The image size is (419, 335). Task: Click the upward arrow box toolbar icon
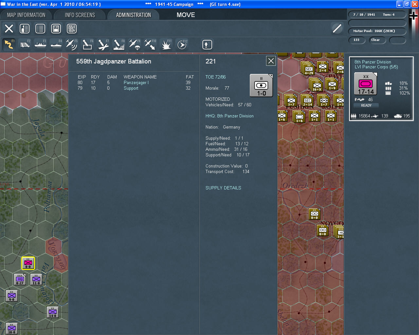click(207, 44)
